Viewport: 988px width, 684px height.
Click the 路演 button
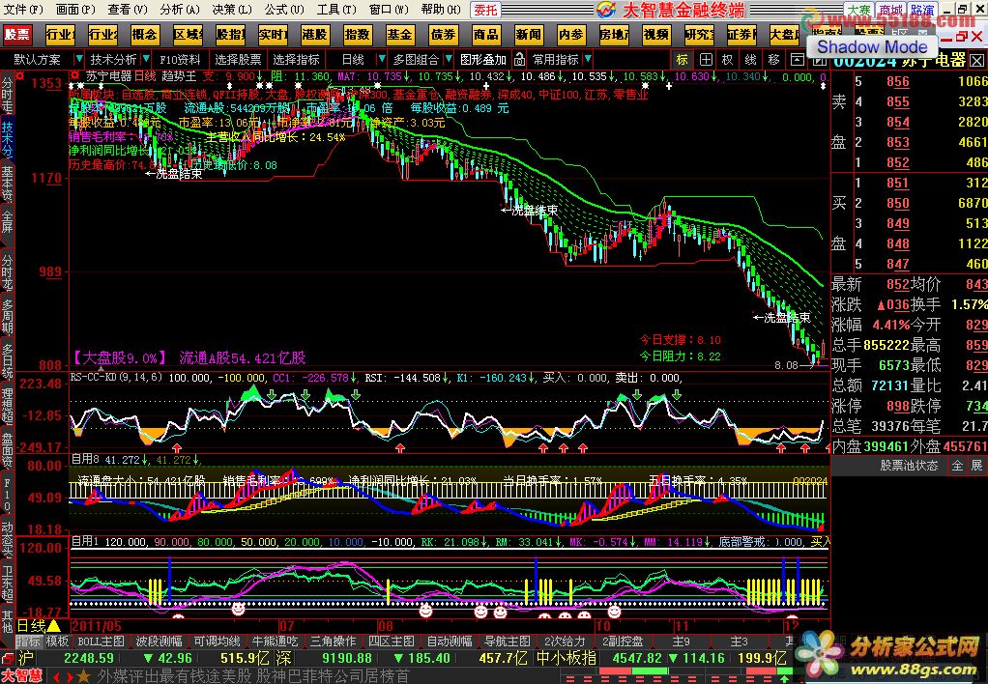[923, 10]
